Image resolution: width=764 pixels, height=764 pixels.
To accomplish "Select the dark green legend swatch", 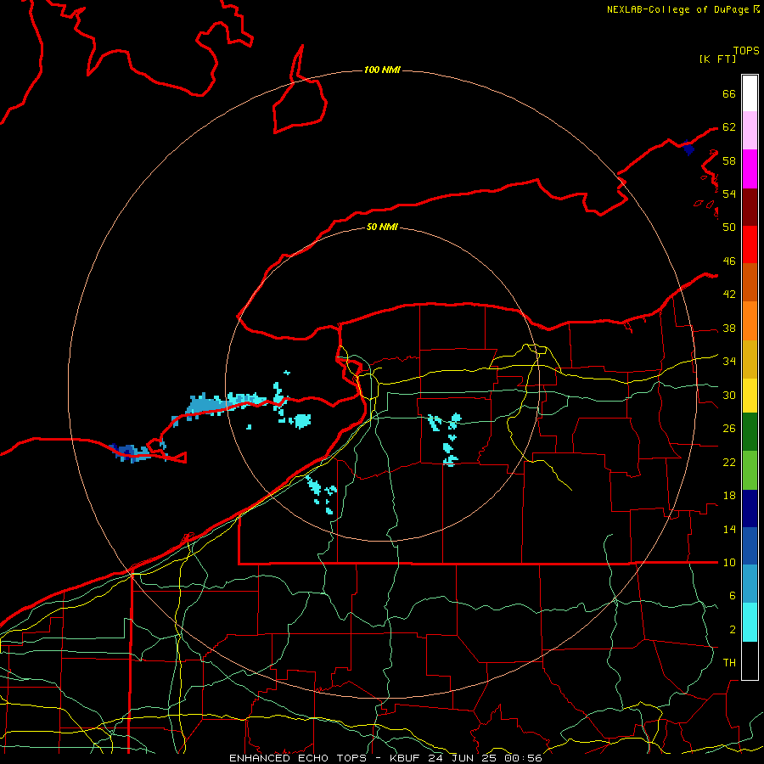I will 750,432.
